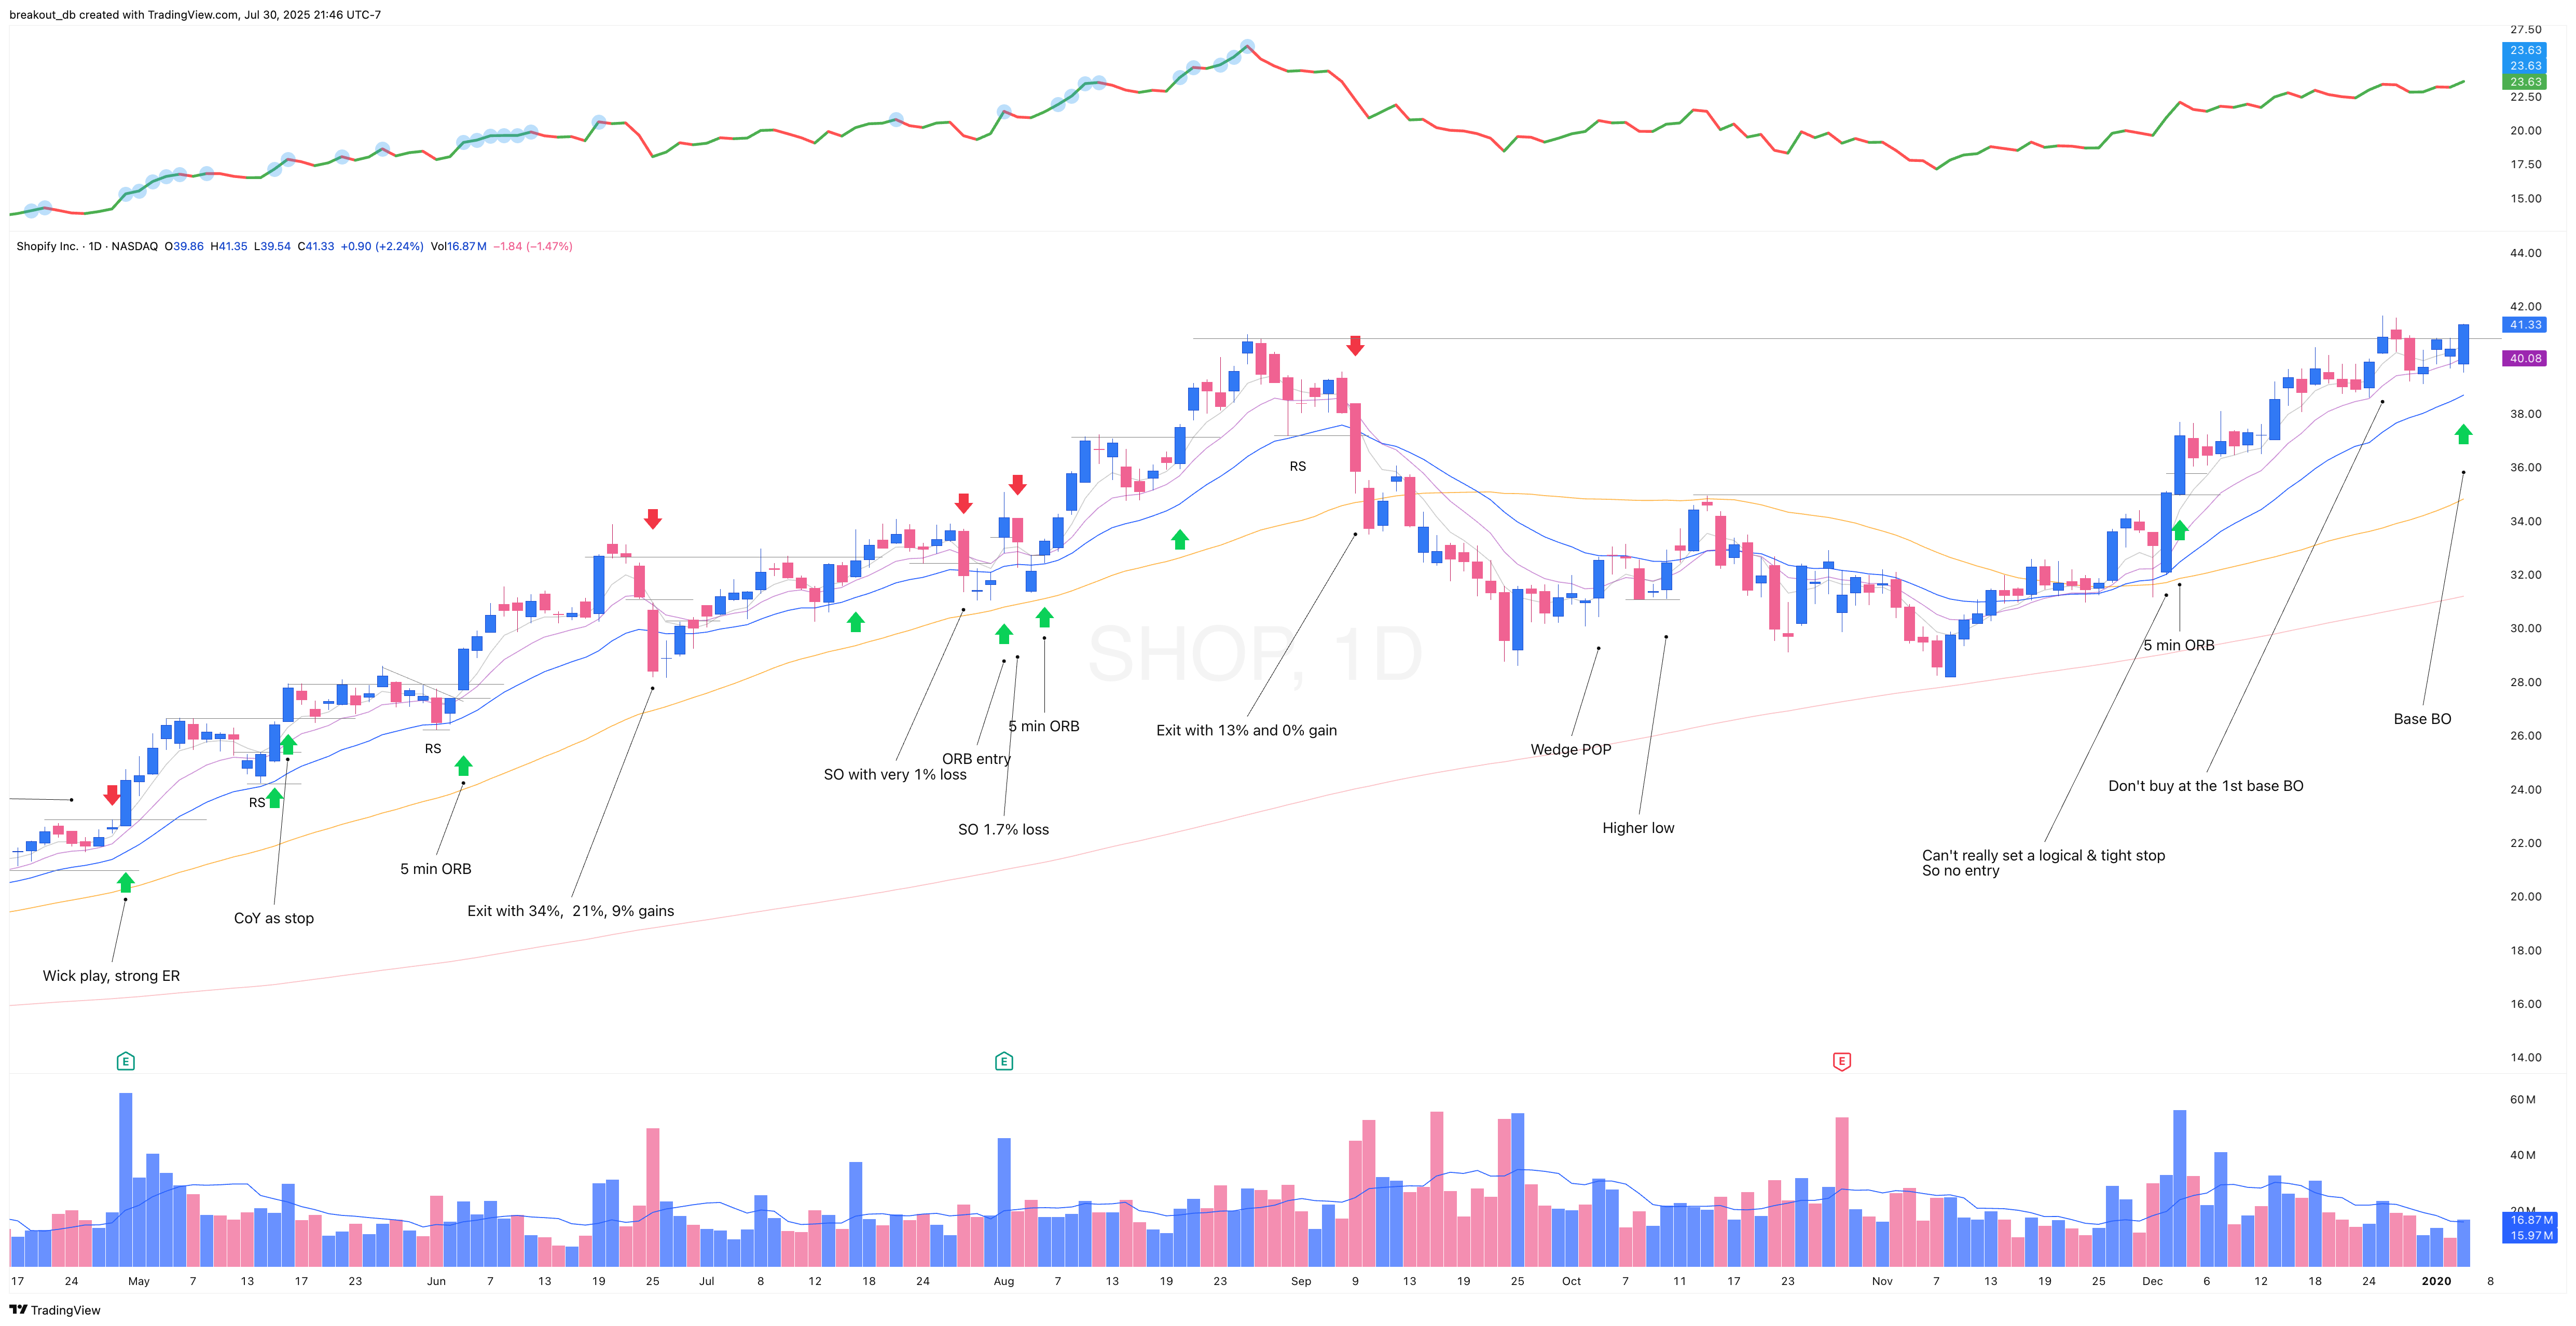Click the green up-arrow beneath the ORB entry annotation
Viewport: 2576px width, 1326px height.
point(1003,635)
